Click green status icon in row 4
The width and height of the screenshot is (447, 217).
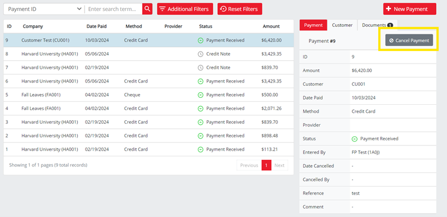tap(201, 109)
